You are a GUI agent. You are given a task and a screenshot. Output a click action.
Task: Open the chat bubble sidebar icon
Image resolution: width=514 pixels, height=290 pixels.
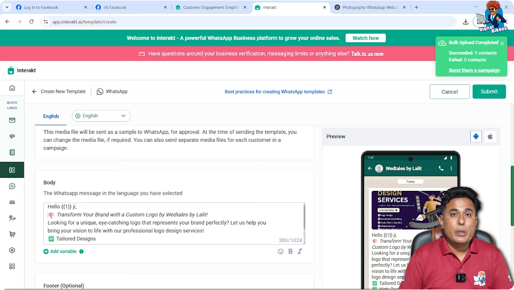coord(12,186)
